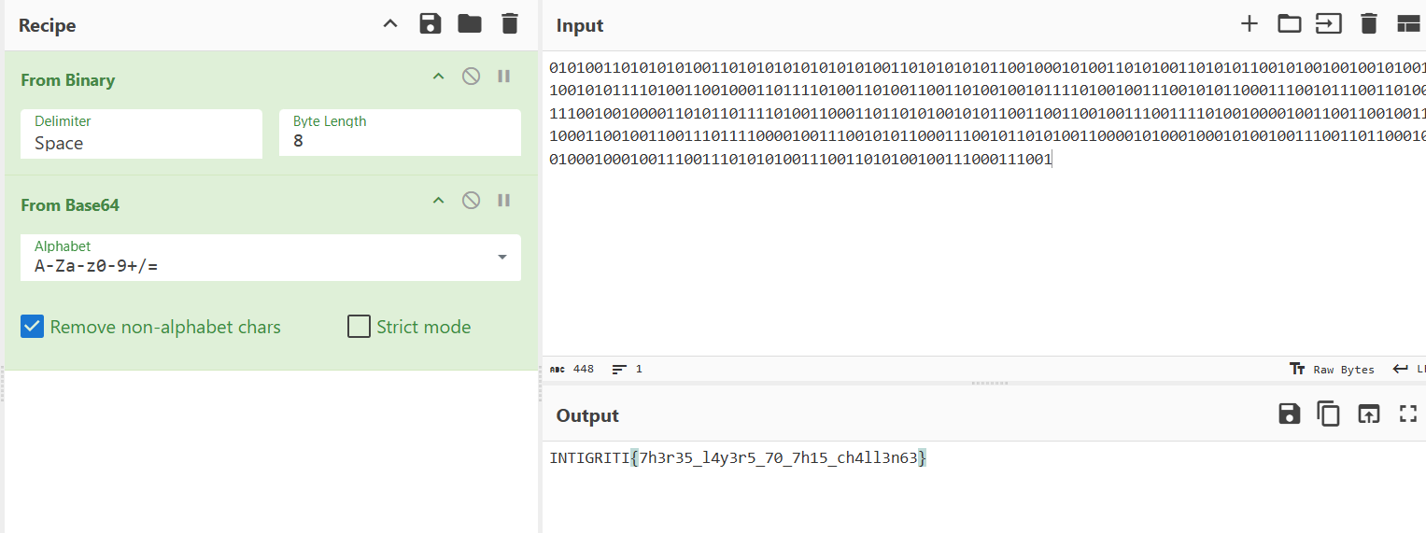The image size is (1426, 533).
Task: Maximise the output pane
Action: 1407,414
